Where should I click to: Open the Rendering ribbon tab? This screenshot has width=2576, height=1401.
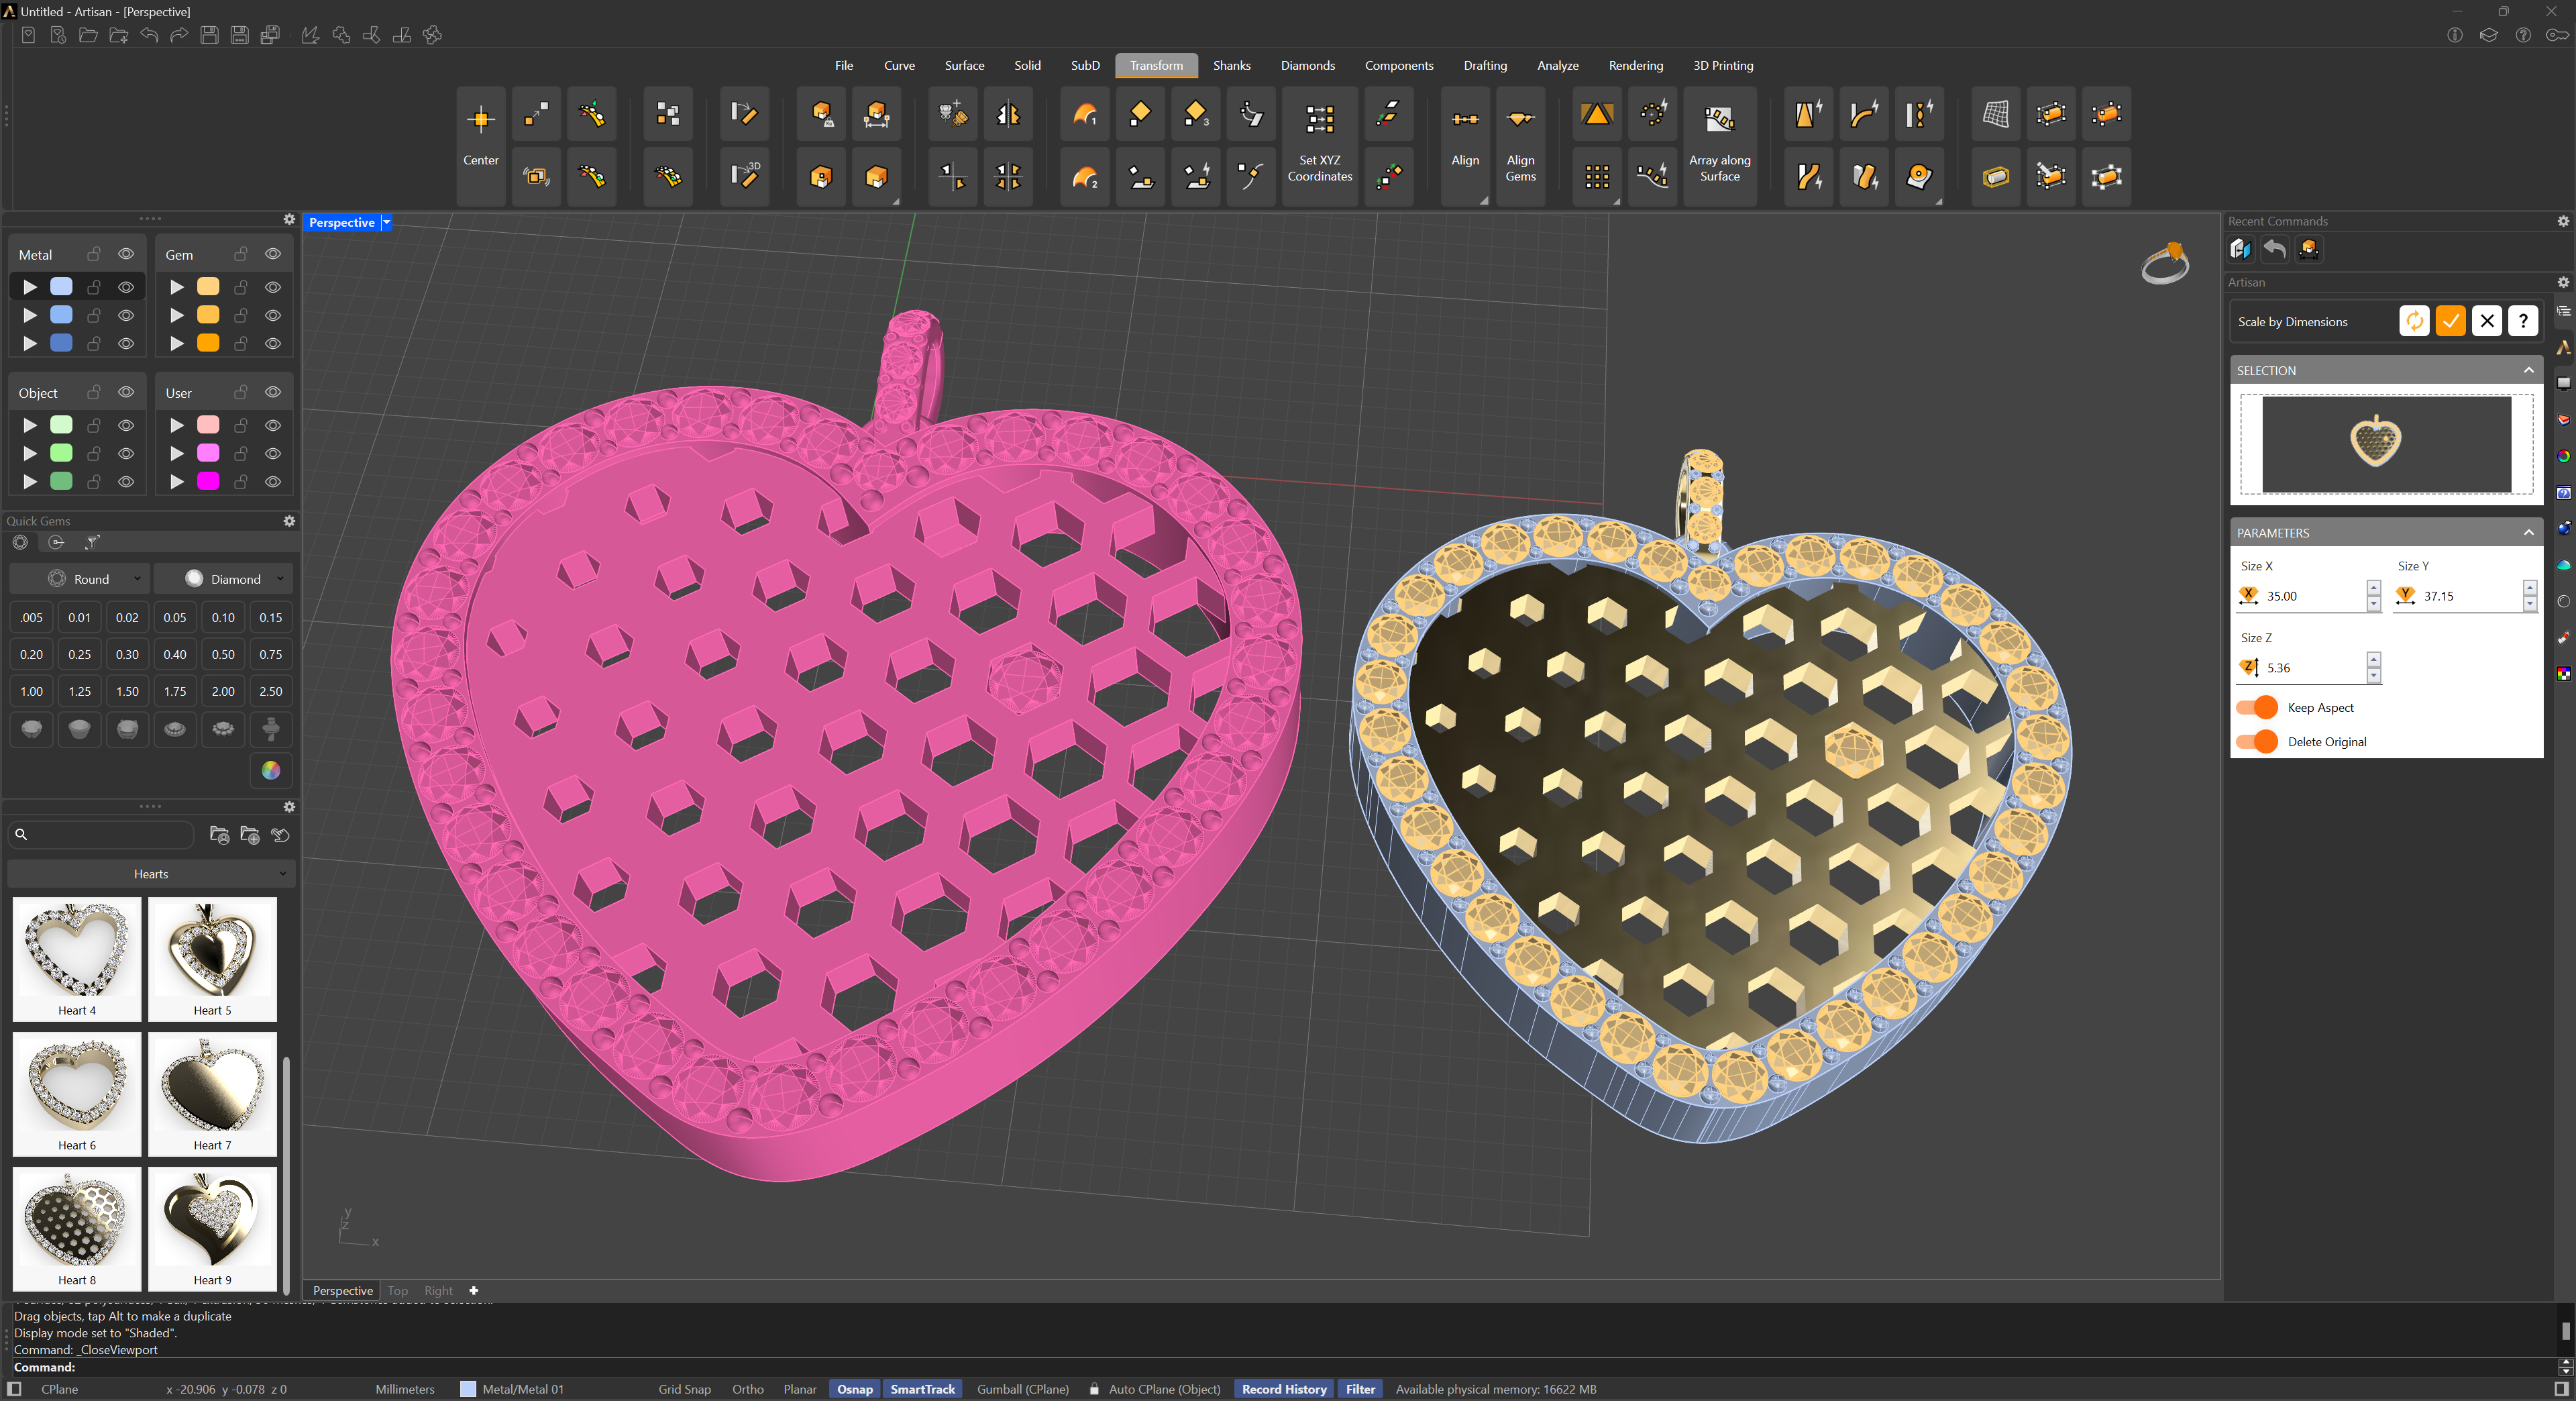tap(1635, 65)
